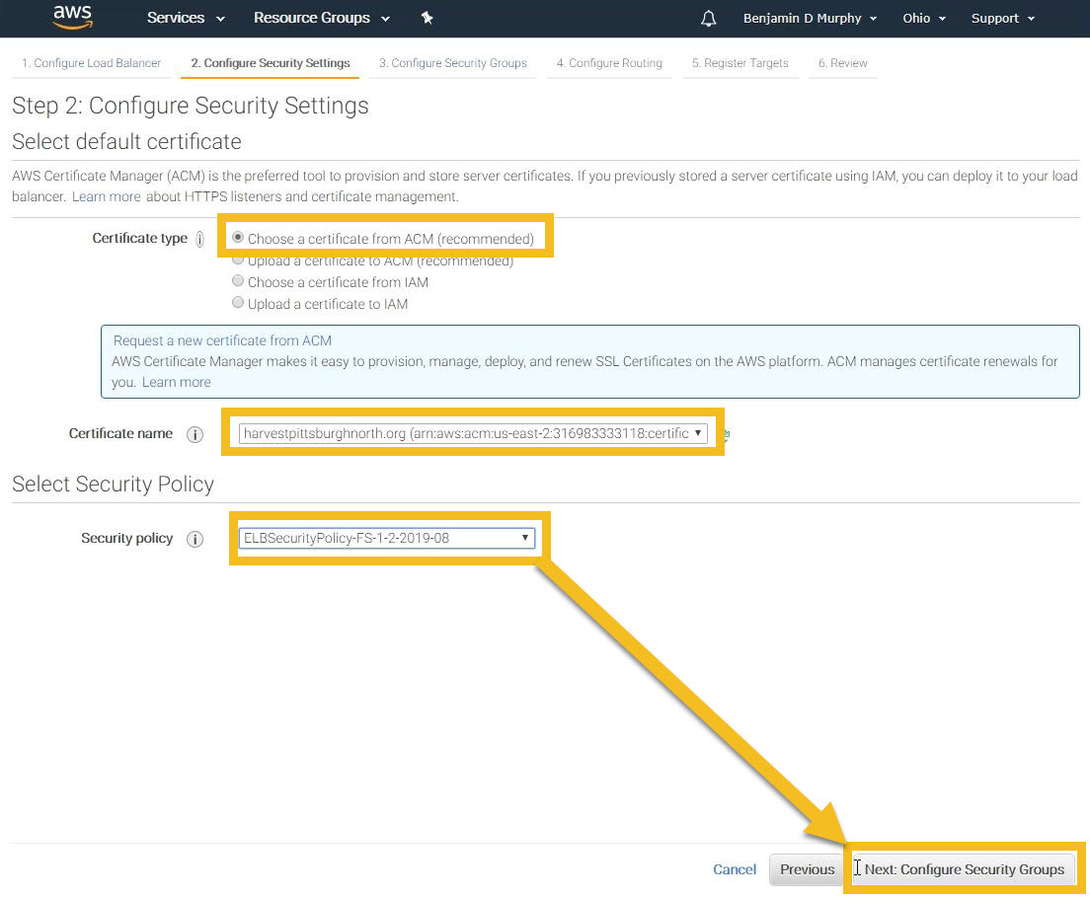
Task: Click refresh icon beside certificate name dropdown
Action: (726, 435)
